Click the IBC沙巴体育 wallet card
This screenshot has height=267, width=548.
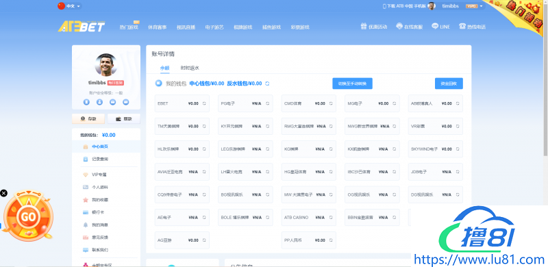(372, 172)
